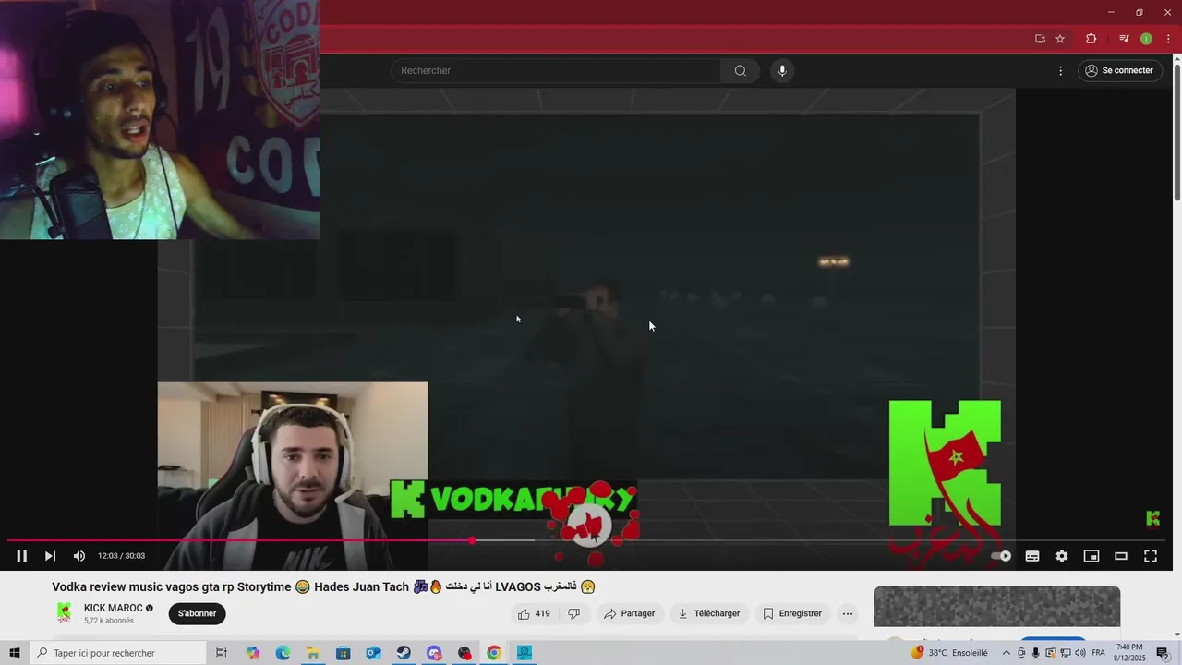Open the green Chrome profile avatar
Screen dimensions: 1182x665
coord(1146,39)
